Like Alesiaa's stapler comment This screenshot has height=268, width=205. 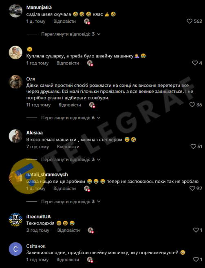click(193, 147)
